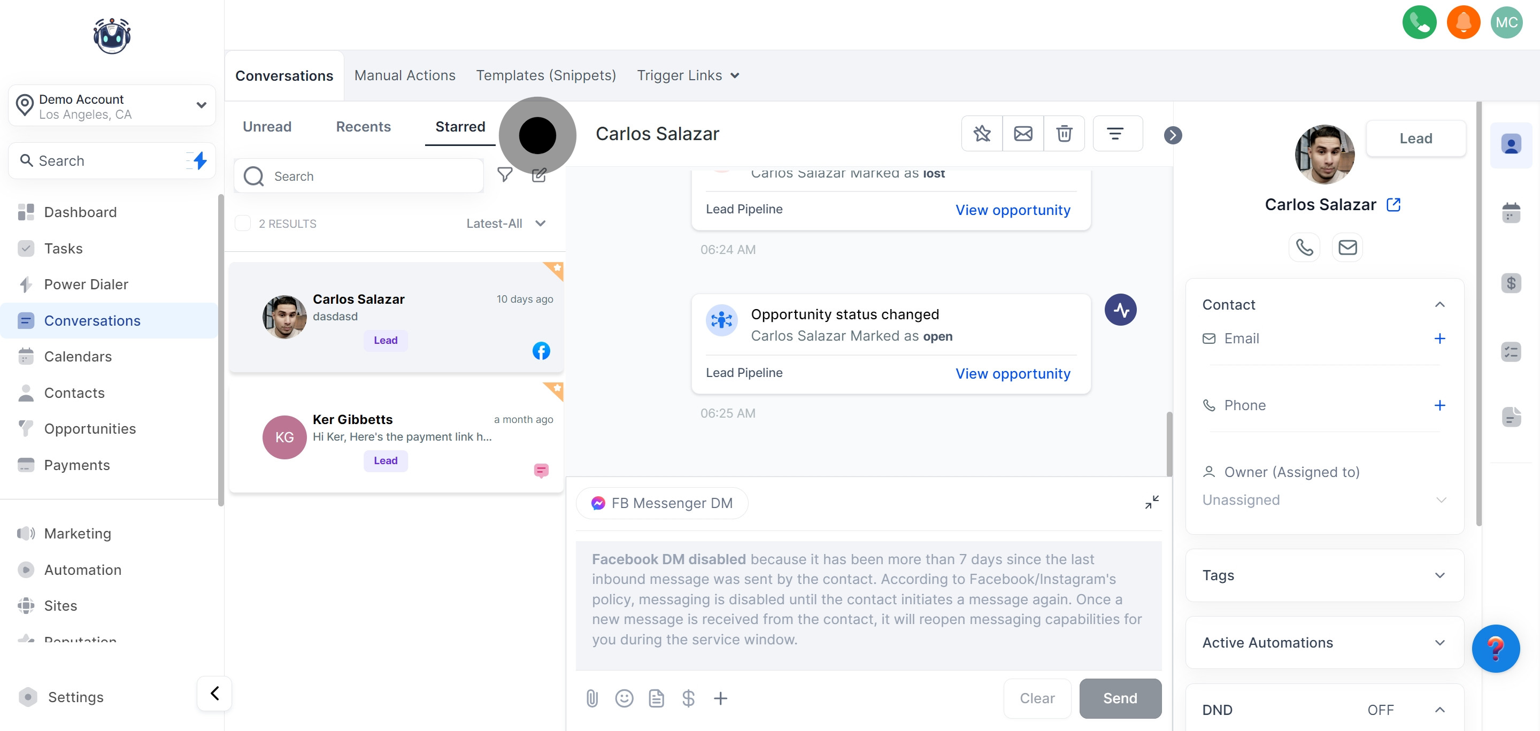Open the conversation filter funnel icon
Image resolution: width=1540 pixels, height=731 pixels.
[505, 174]
